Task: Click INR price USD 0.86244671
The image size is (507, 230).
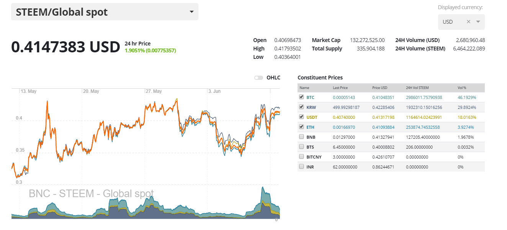Action: 383,167
